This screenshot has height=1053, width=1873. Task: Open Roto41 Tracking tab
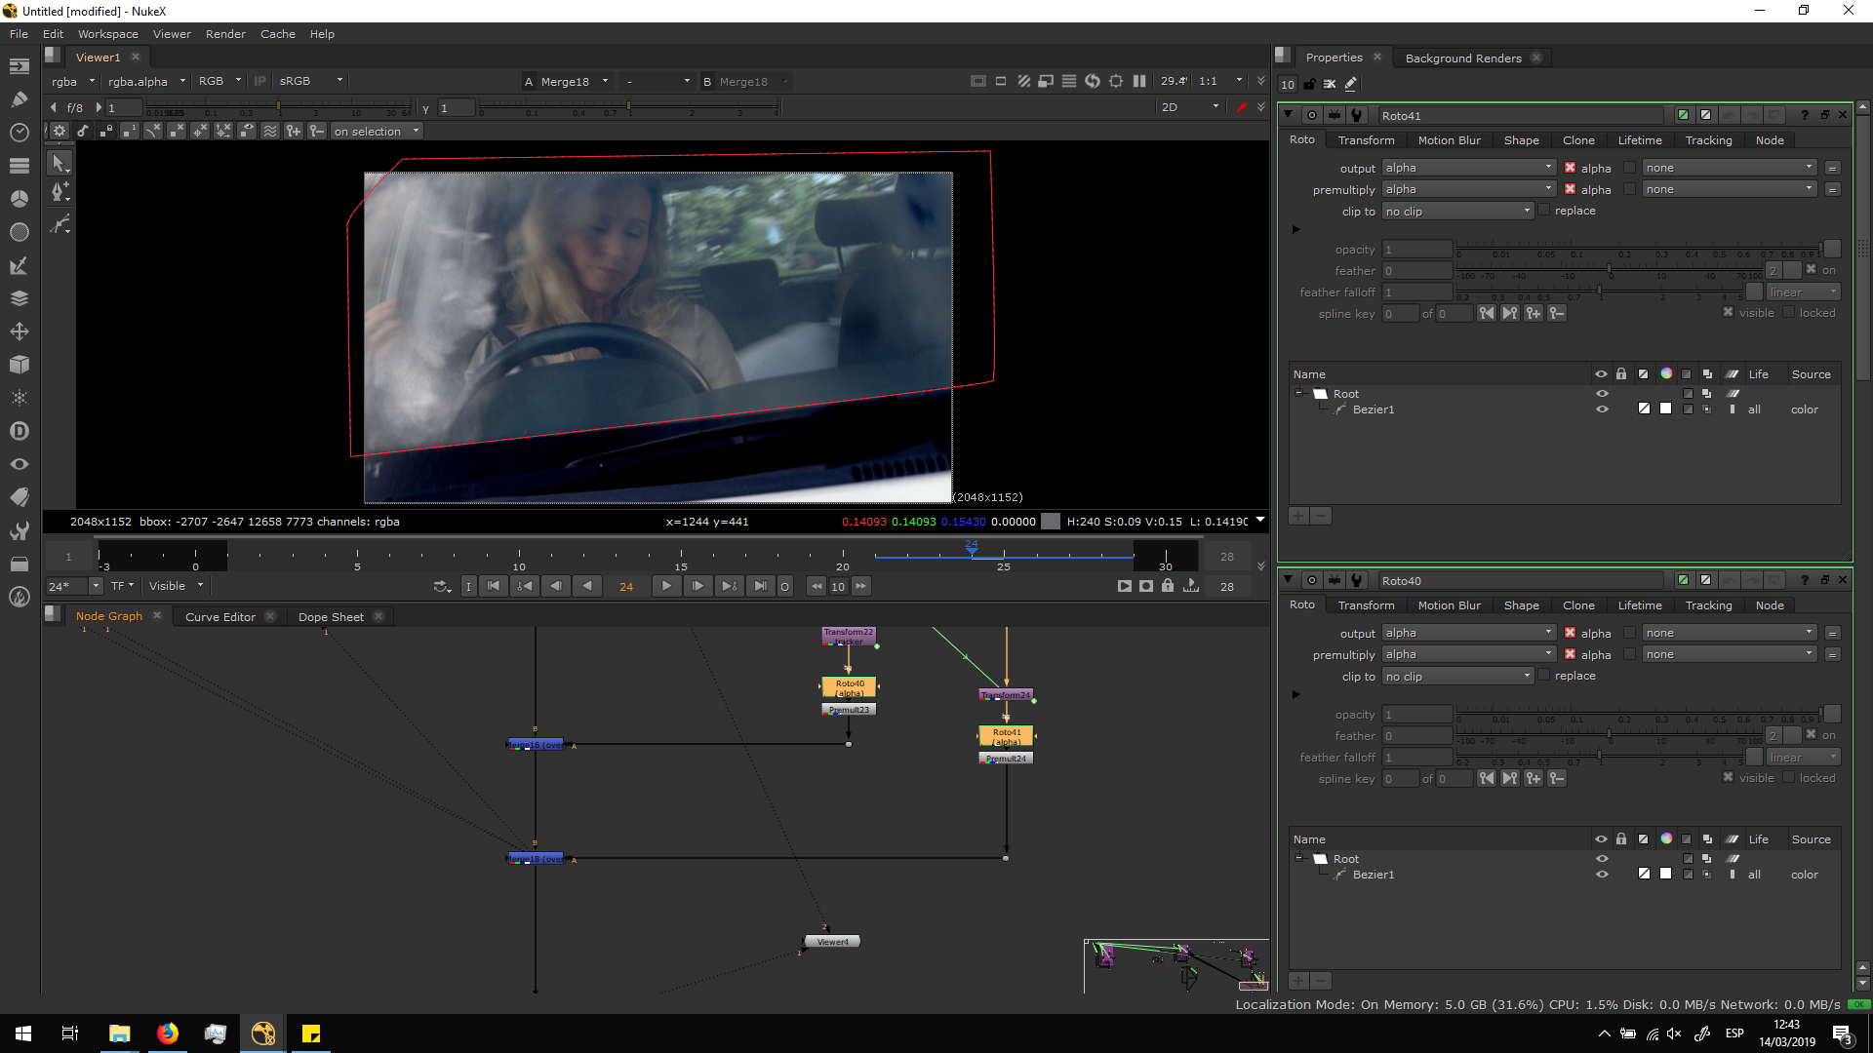[1708, 140]
